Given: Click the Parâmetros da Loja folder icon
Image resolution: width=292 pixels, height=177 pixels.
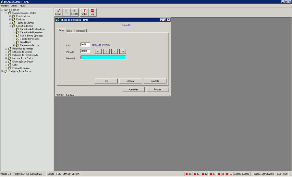Looking at the screenshot, I should click(17, 45).
